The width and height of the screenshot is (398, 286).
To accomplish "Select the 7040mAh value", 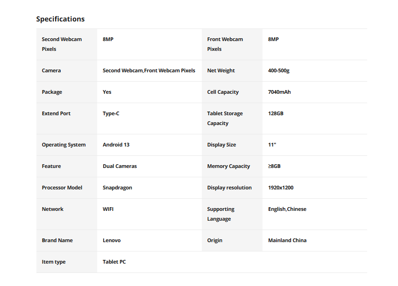I will [279, 92].
